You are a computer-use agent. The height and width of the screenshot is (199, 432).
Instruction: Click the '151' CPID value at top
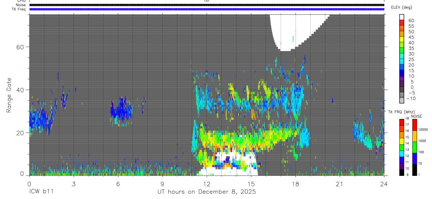pos(207,1)
